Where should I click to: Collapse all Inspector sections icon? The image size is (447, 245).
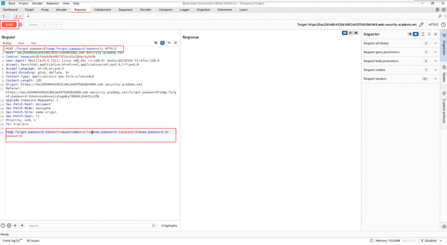[x=429, y=34]
